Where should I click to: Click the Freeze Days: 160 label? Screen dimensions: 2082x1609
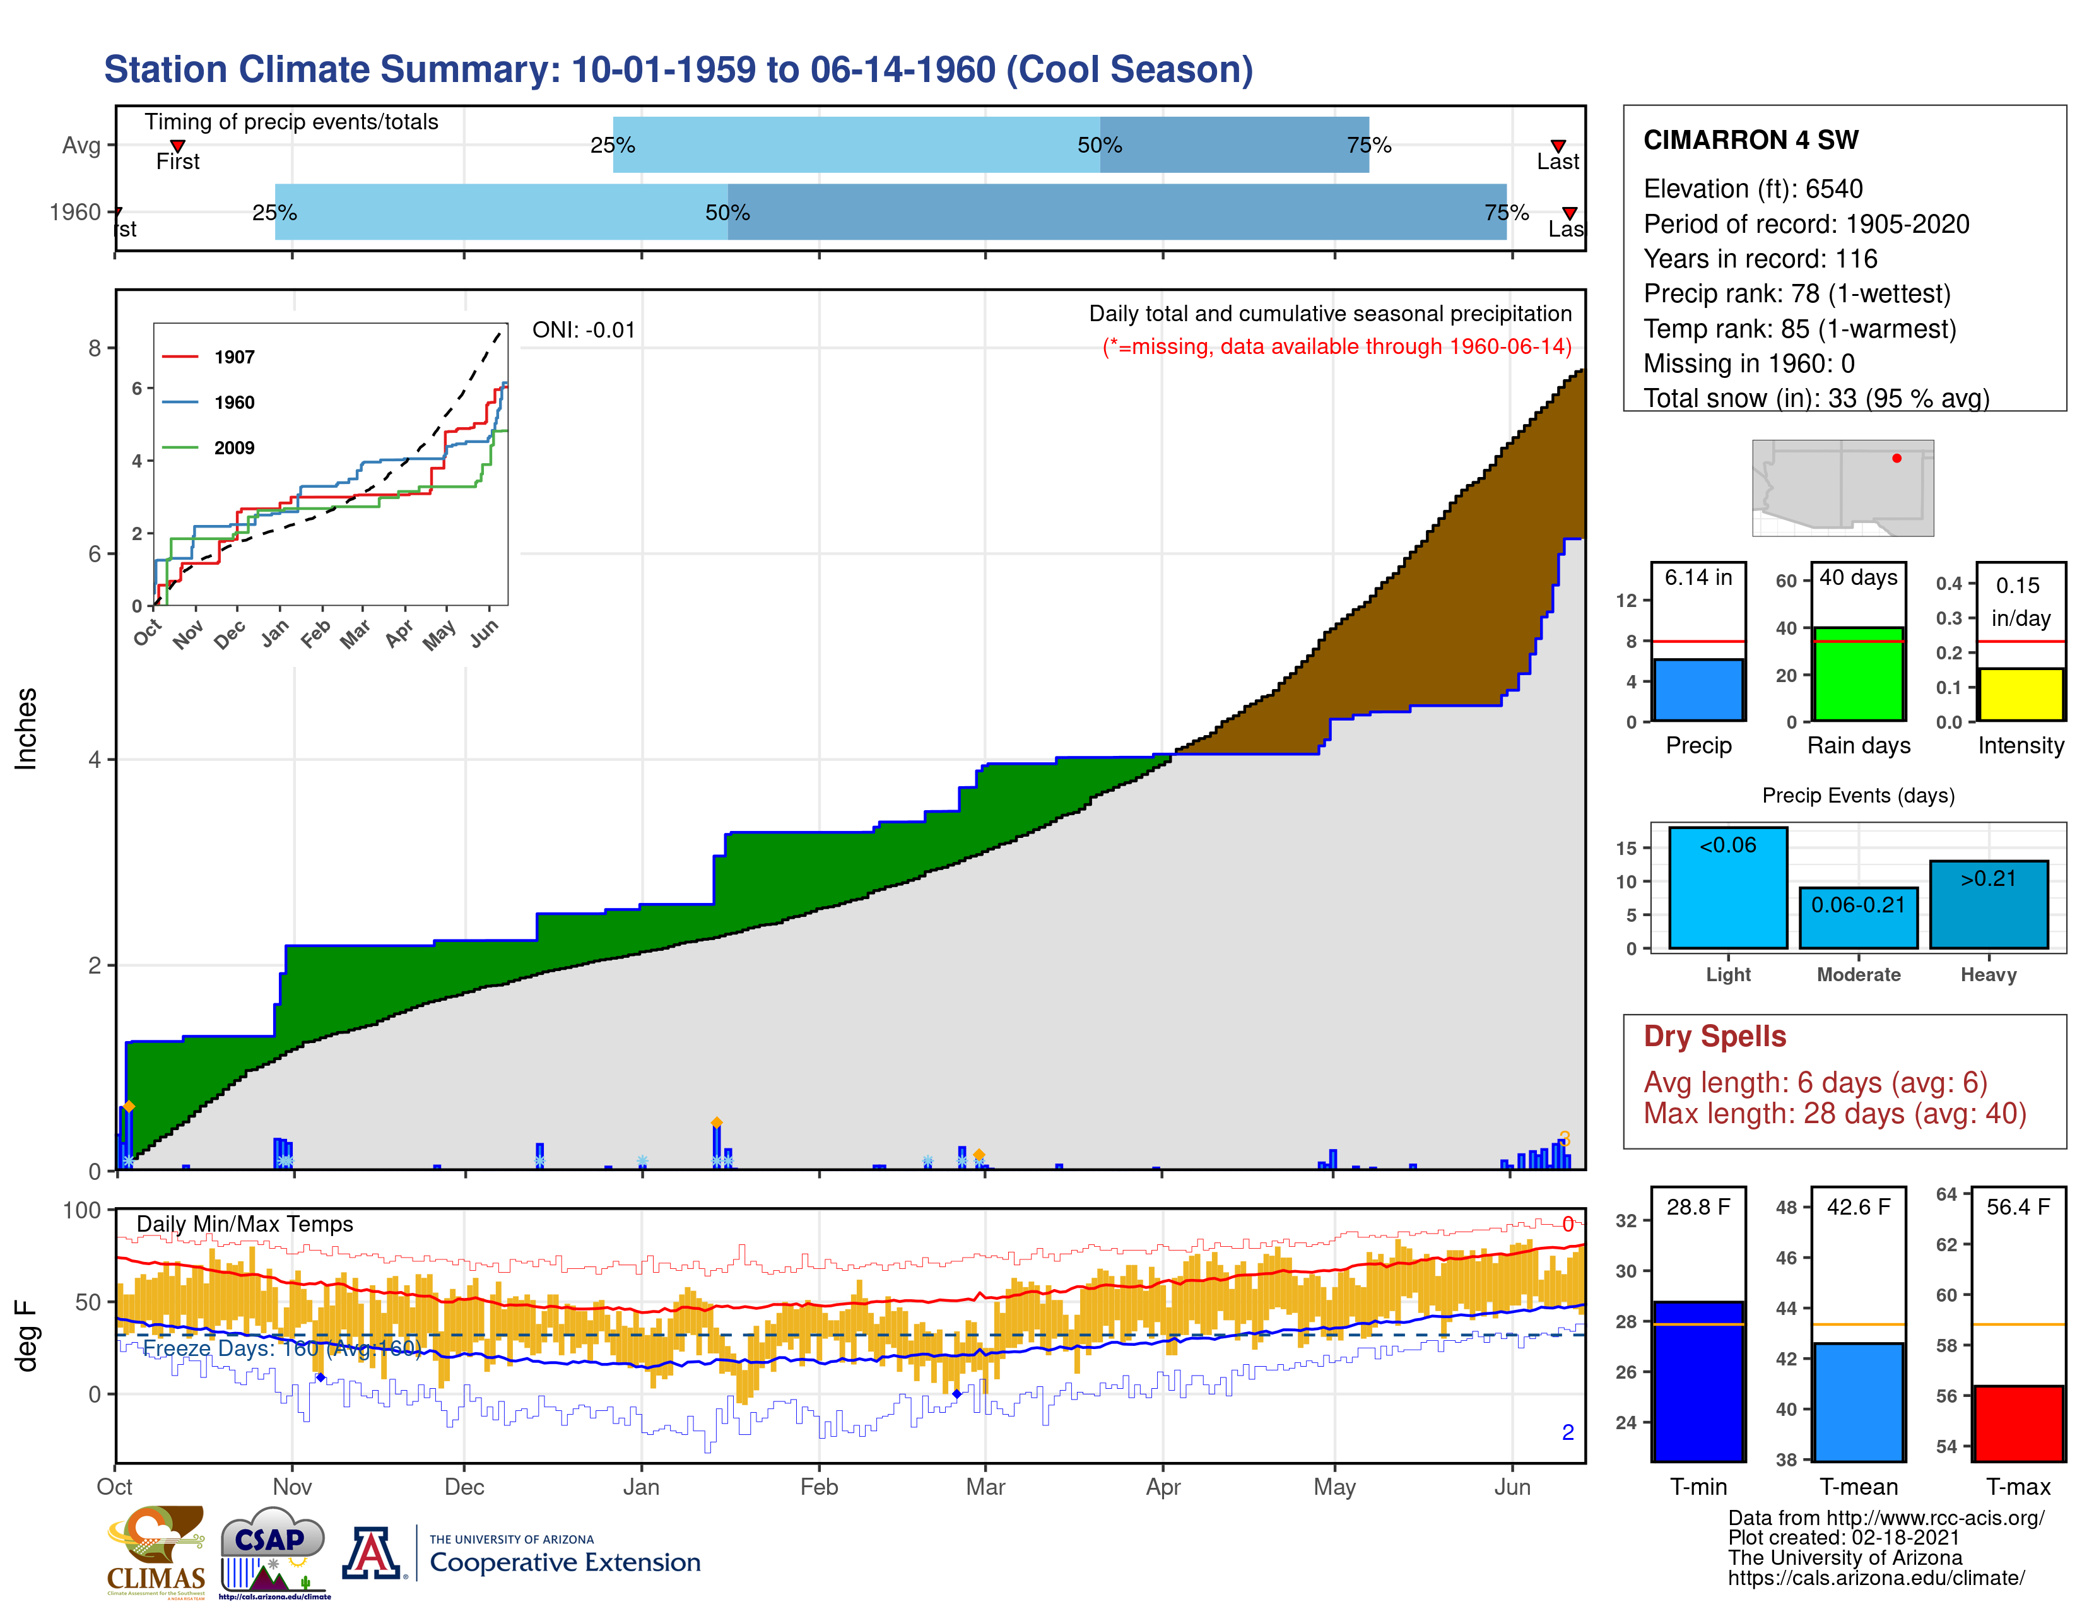click(282, 1348)
